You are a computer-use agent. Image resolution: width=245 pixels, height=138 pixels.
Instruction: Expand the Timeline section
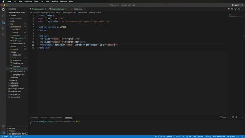(17, 131)
